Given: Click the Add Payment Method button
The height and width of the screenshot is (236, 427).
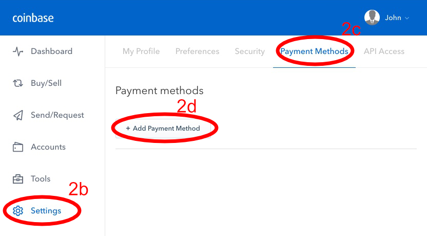Looking at the screenshot, I should [x=163, y=128].
